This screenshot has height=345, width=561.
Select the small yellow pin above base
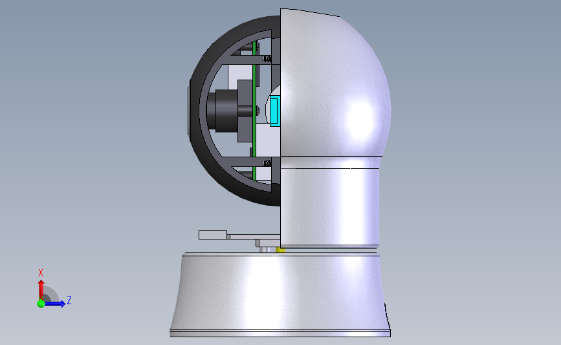click(281, 249)
